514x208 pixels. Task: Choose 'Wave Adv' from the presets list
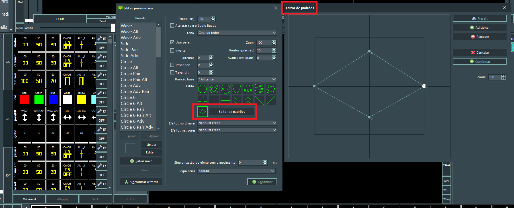pyautogui.click(x=131, y=38)
